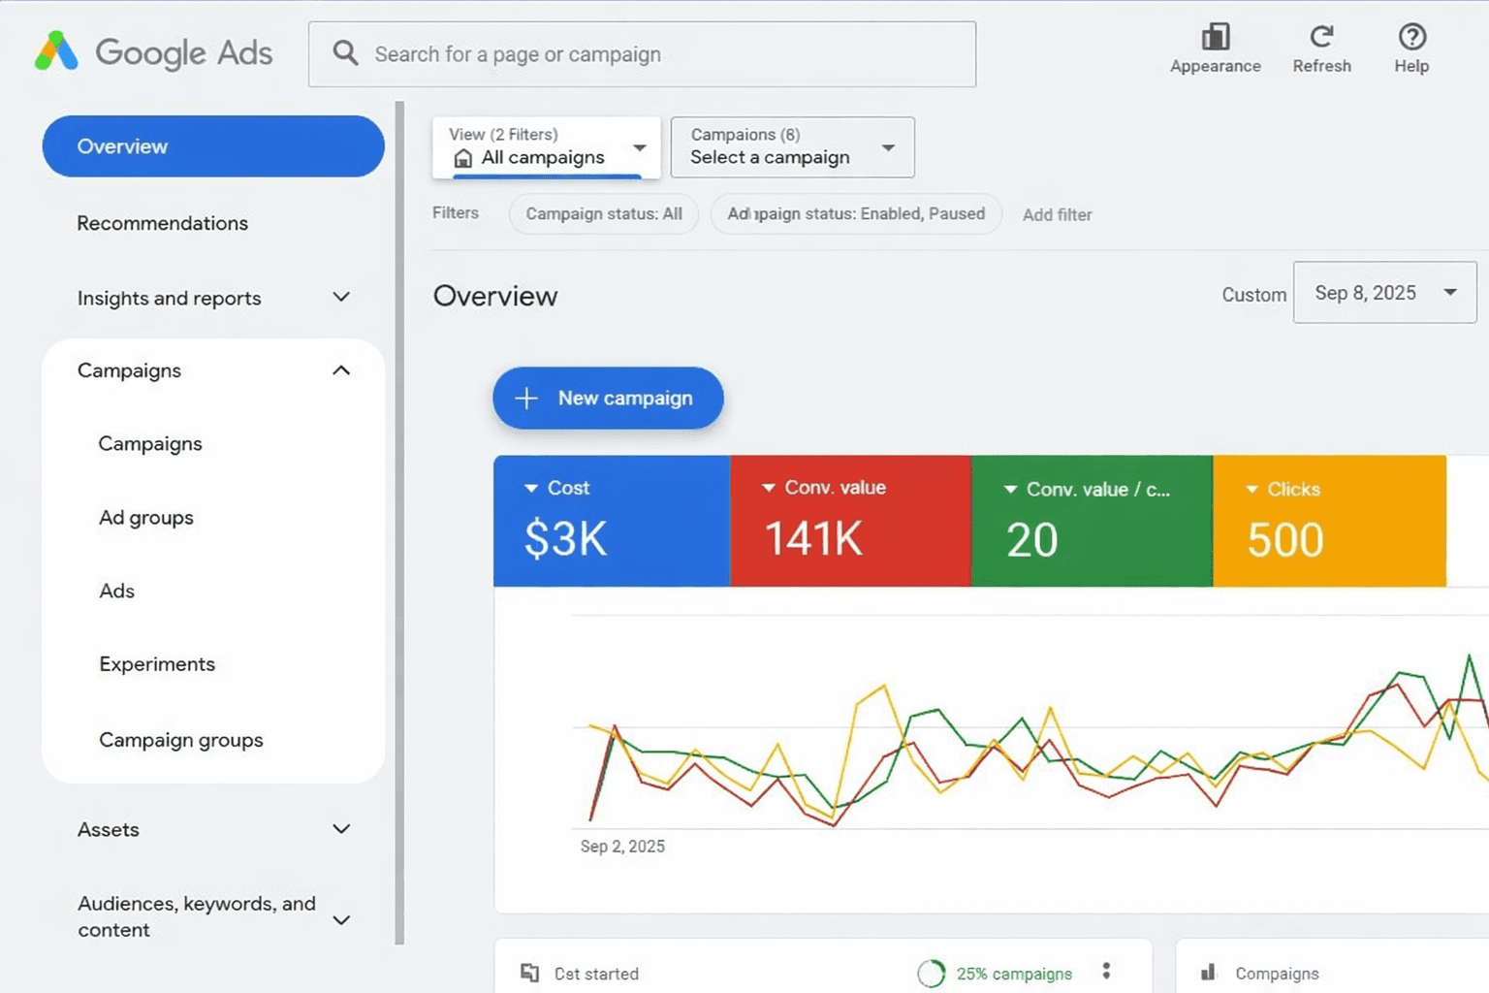This screenshot has width=1489, height=993.
Task: Click the Sep 2, 2025 chart axis label
Action: pyautogui.click(x=622, y=847)
